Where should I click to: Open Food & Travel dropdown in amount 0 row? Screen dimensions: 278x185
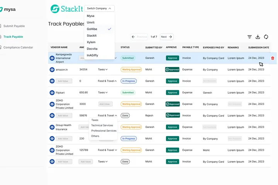tap(107, 81)
